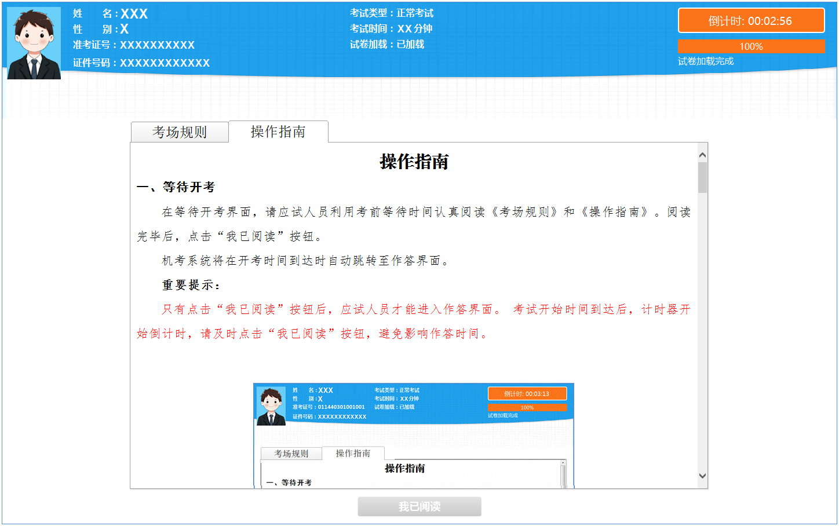839x526 pixels.
Task: Click the scrollbar down arrow
Action: [x=702, y=475]
